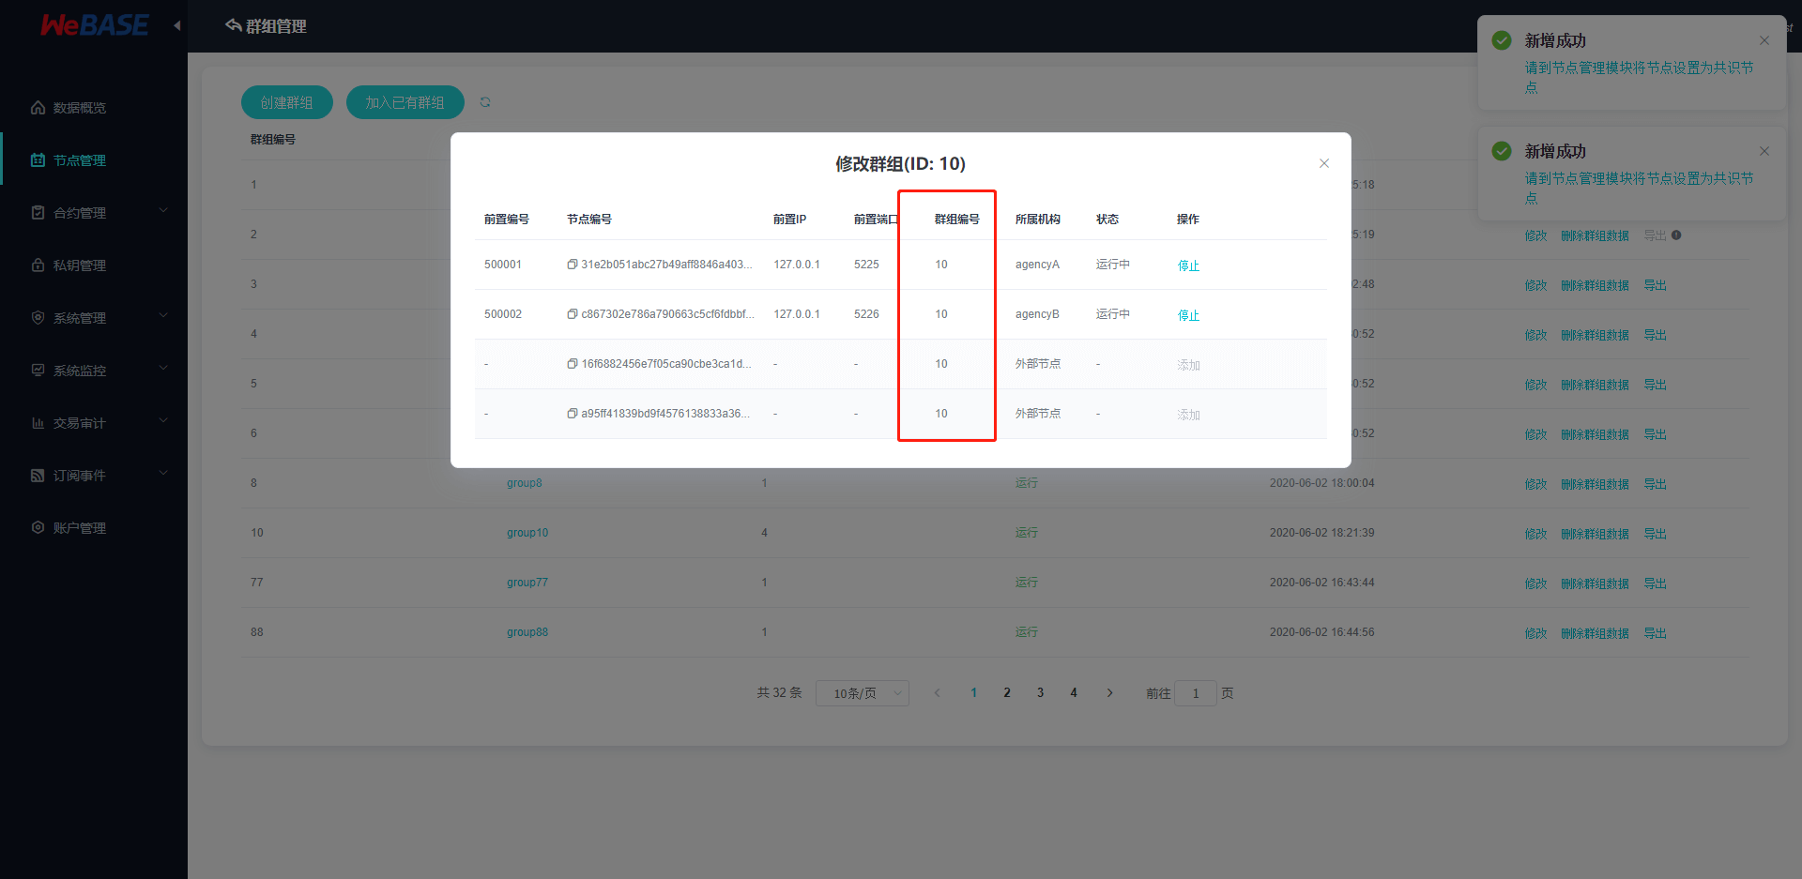
Task: Open the group10 link
Action: [527, 533]
